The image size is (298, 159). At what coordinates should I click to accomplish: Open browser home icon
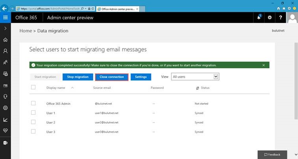pyautogui.click(x=279, y=9)
